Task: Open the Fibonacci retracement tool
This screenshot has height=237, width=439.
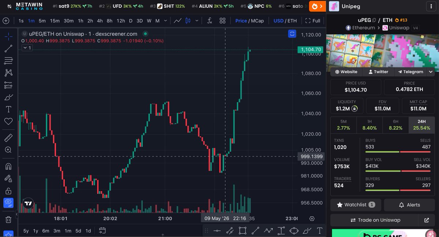Action: 8,60
